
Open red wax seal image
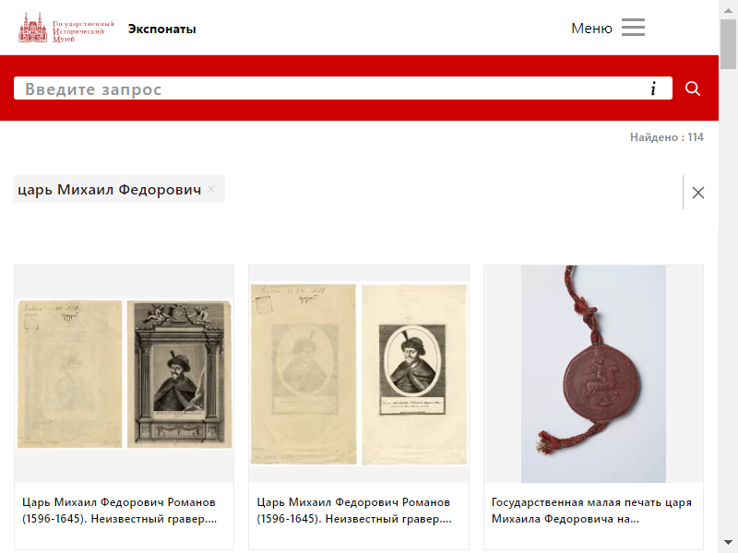point(593,374)
